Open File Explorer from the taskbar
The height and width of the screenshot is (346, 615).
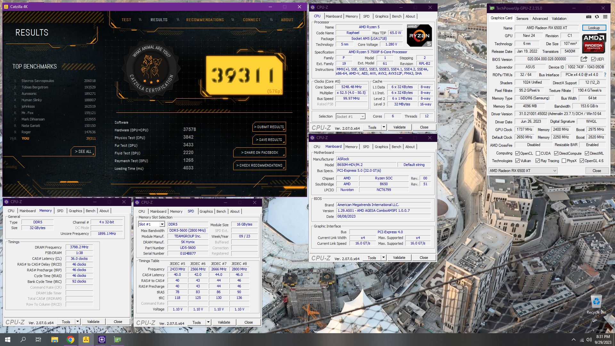[54, 340]
